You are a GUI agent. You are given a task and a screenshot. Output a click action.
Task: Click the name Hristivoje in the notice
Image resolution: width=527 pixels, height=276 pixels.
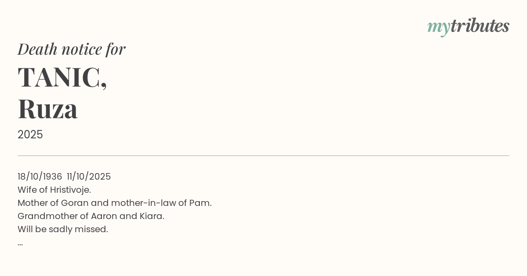[x=70, y=190]
